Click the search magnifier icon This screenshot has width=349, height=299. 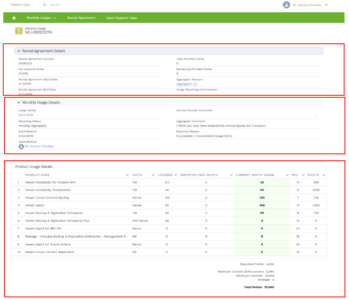[44, 4]
